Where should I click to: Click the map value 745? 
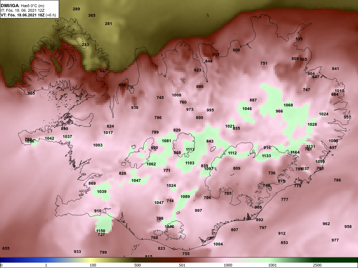click(160, 98)
